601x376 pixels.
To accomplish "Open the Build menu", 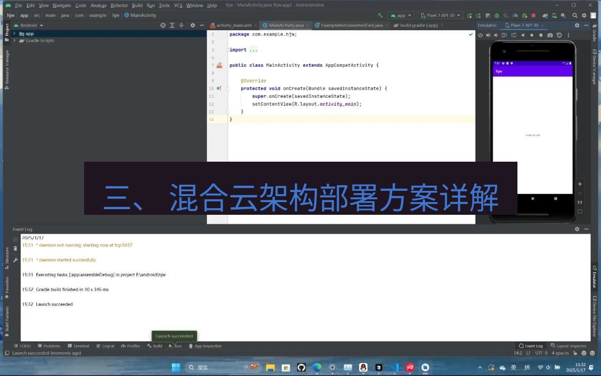I will (x=137, y=5).
